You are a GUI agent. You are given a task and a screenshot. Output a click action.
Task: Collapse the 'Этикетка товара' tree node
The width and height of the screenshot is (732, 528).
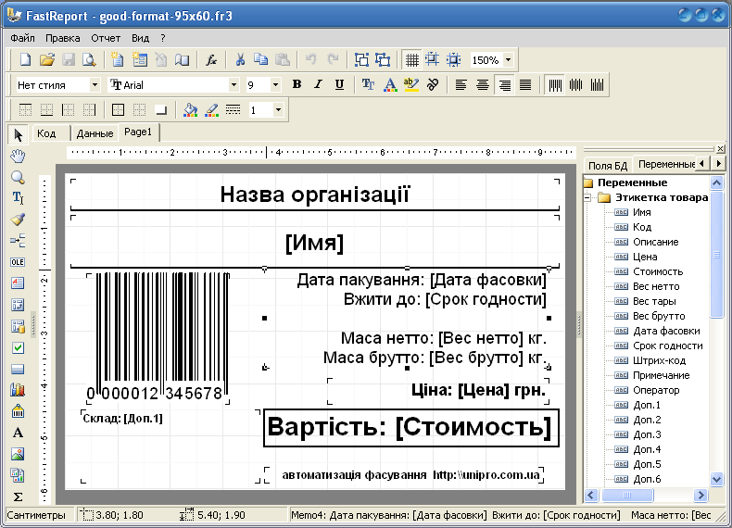click(588, 197)
